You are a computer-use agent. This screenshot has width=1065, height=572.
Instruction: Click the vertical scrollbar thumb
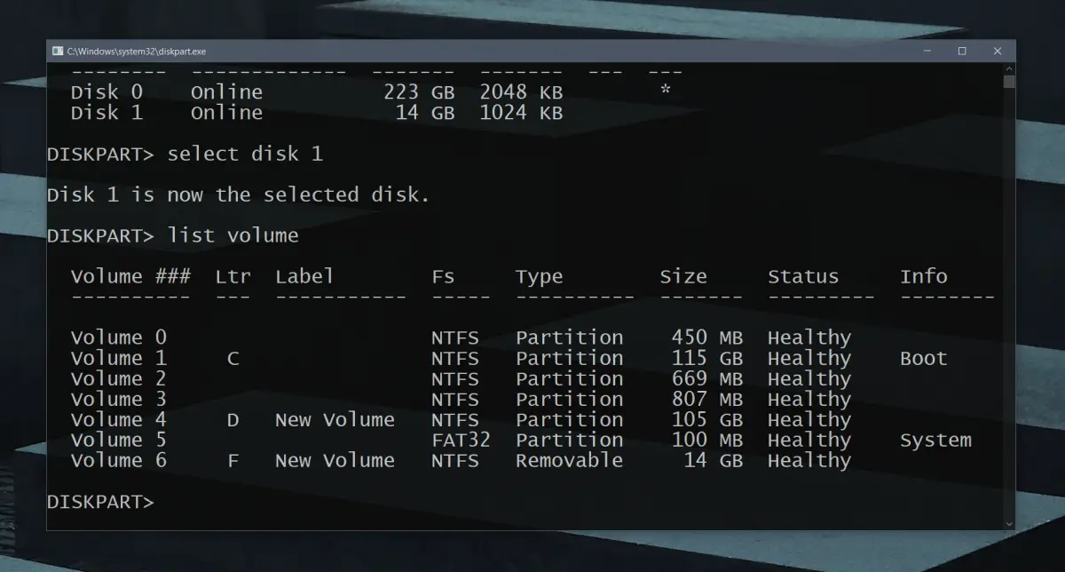(x=1009, y=83)
